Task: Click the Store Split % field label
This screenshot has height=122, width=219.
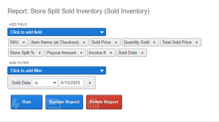Action: coord(22,53)
